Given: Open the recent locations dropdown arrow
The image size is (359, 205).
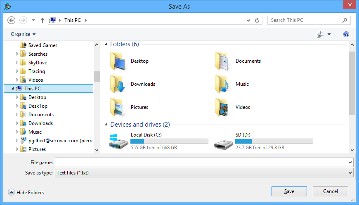Looking at the screenshot, I should point(33,20).
